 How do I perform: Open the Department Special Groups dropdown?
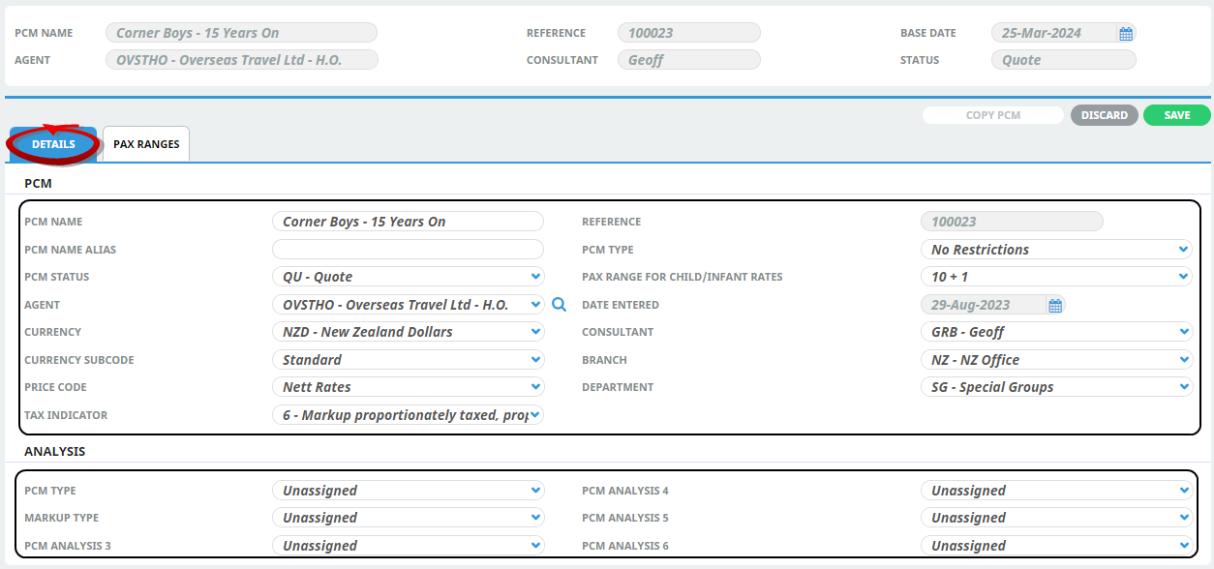pyautogui.click(x=1056, y=387)
